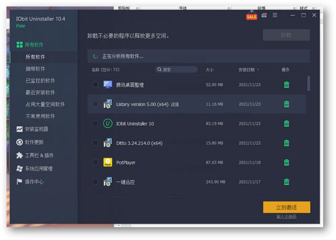Delete 腾讯桌面整理 using trash icon
Screen dimensions: 336x240
click(287, 85)
